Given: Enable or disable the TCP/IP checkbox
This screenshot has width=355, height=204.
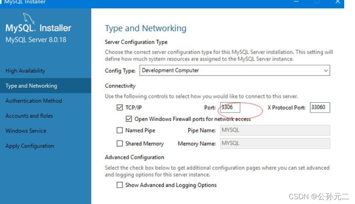Looking at the screenshot, I should click(119, 107).
